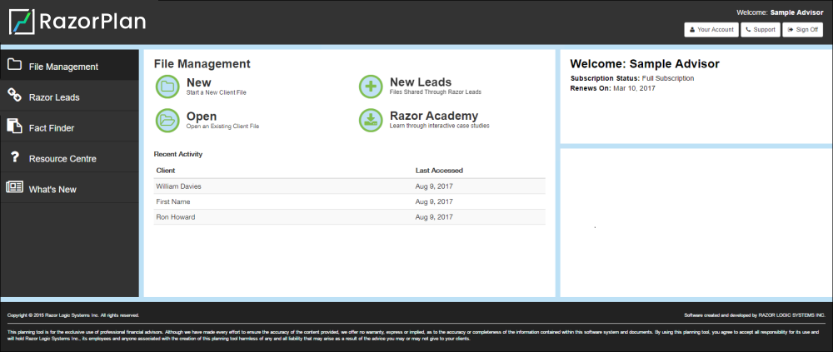The image size is (833, 352).
Task: Click the New Leads plus icon
Action: tap(371, 87)
